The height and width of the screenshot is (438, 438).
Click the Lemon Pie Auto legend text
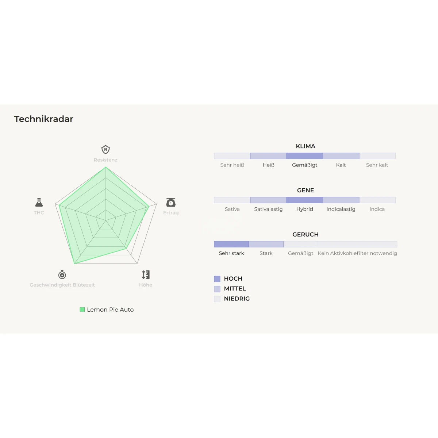point(110,310)
